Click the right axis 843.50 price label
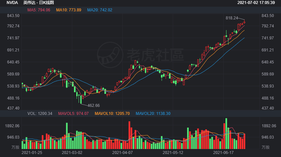 pyautogui.click(x=268, y=16)
